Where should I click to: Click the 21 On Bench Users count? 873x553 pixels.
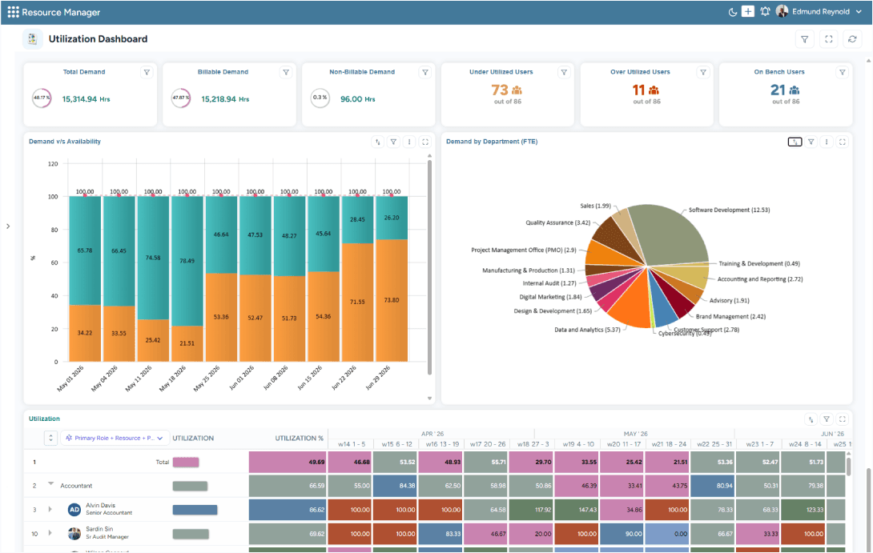pyautogui.click(x=778, y=90)
